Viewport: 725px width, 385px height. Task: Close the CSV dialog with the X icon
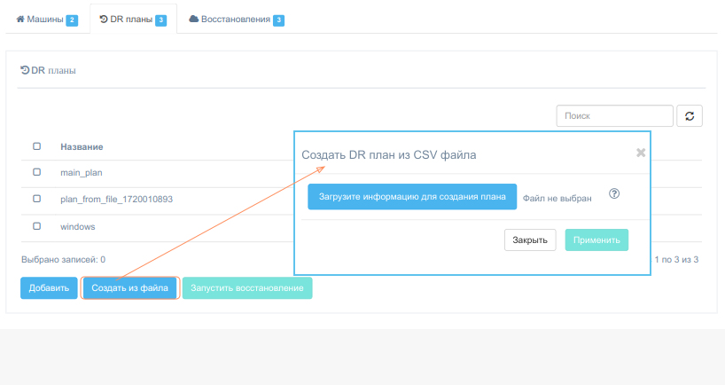641,153
